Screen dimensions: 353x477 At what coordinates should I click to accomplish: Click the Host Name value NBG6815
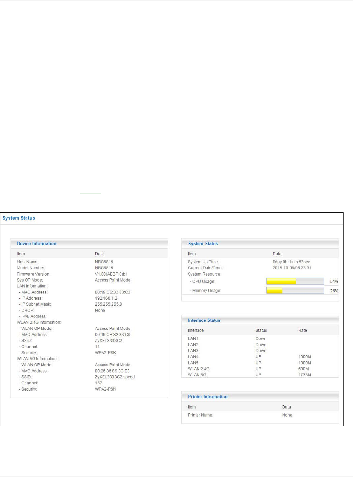tap(104, 262)
